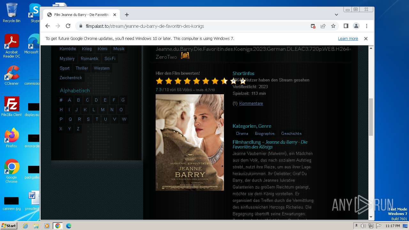Image resolution: width=409 pixels, height=230 pixels.
Task: Select the Western genre
Action: (102, 68)
